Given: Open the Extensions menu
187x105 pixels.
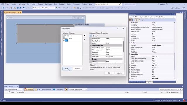Looking at the screenshot, I should click(x=76, y=4).
